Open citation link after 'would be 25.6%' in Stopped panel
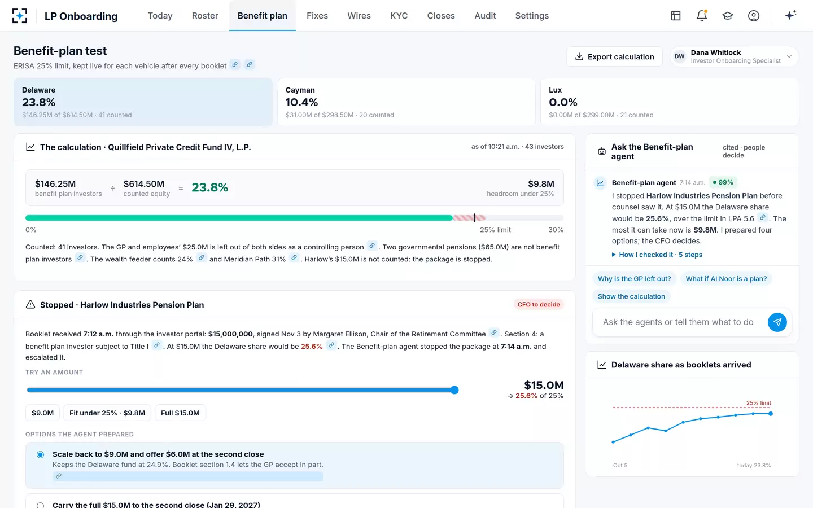The height and width of the screenshot is (508, 813). [331, 345]
